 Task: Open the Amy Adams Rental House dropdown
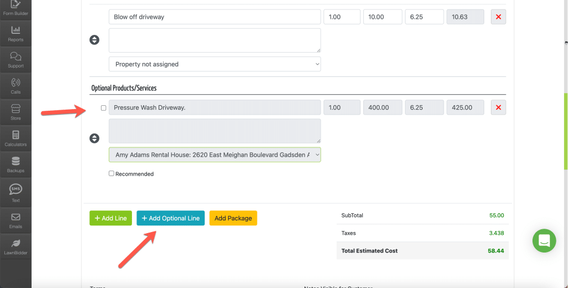click(x=215, y=155)
